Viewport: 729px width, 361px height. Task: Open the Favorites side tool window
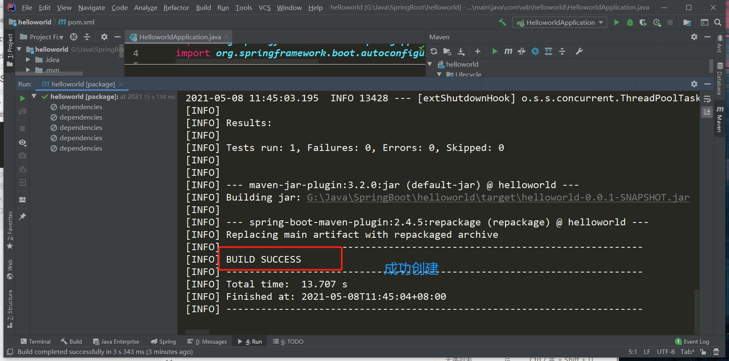pos(10,230)
